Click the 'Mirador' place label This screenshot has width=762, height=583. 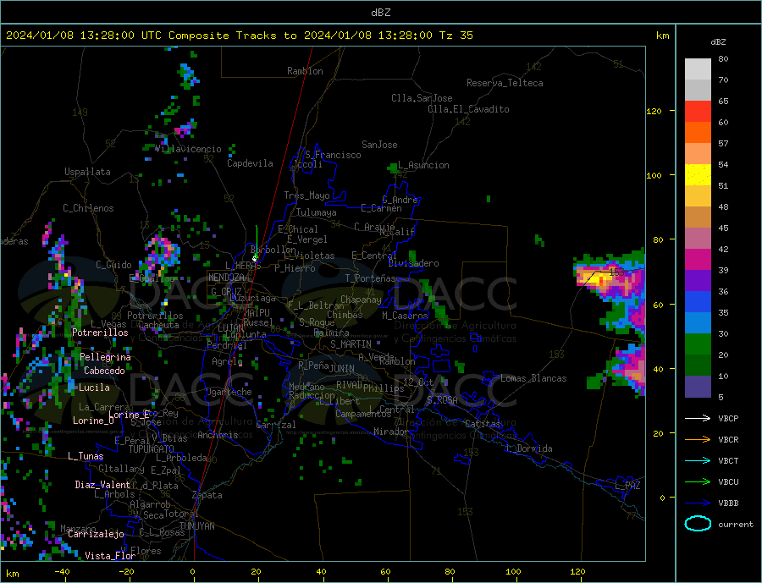[392, 432]
